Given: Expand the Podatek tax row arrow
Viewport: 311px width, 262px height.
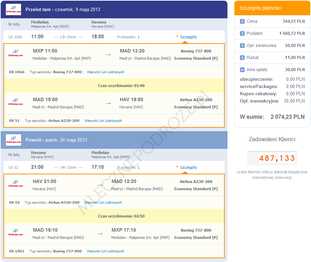Looking at the screenshot, I should [242, 33].
